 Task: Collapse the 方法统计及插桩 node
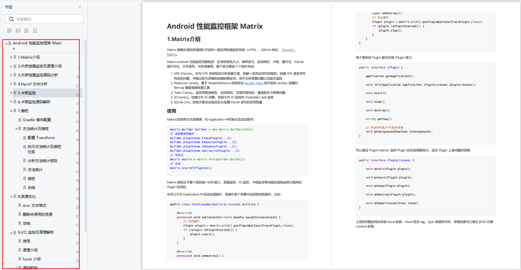[16, 129]
